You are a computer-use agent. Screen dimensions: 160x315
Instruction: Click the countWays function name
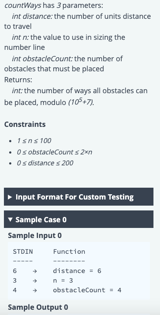23,6
